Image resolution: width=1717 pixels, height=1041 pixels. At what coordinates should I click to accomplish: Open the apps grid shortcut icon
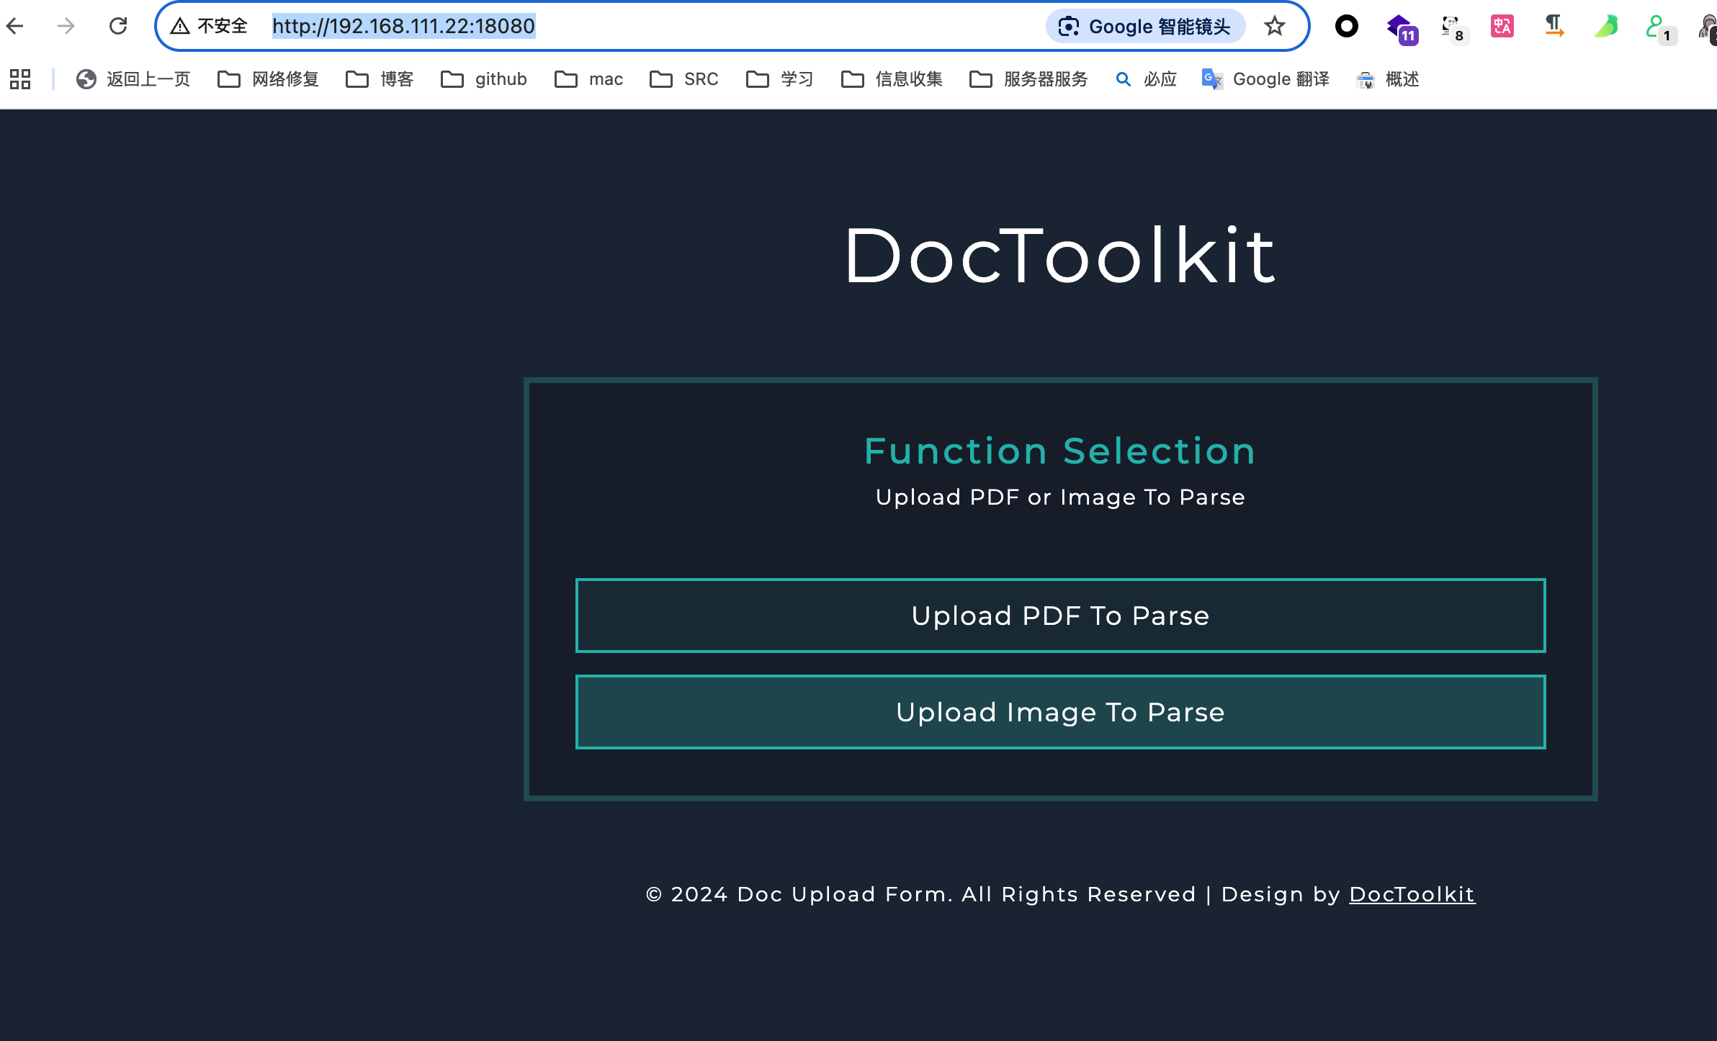tap(20, 79)
